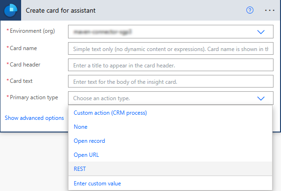Image resolution: width=281 pixels, height=191 pixels.
Task: Select Custom action (CRM process) option
Action: [x=170, y=113]
